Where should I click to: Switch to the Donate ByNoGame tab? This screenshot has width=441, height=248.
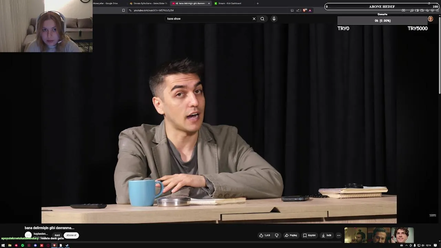(148, 3)
